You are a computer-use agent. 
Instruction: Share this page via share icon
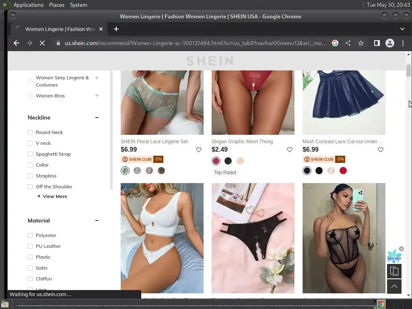[x=348, y=43]
